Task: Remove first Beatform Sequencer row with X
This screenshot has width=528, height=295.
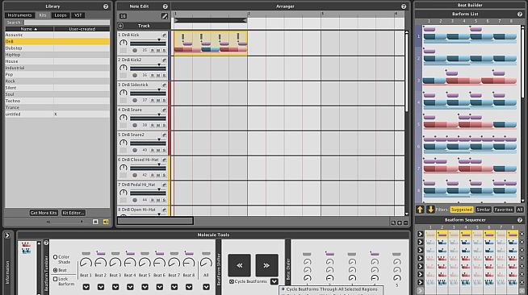Action: point(522,234)
